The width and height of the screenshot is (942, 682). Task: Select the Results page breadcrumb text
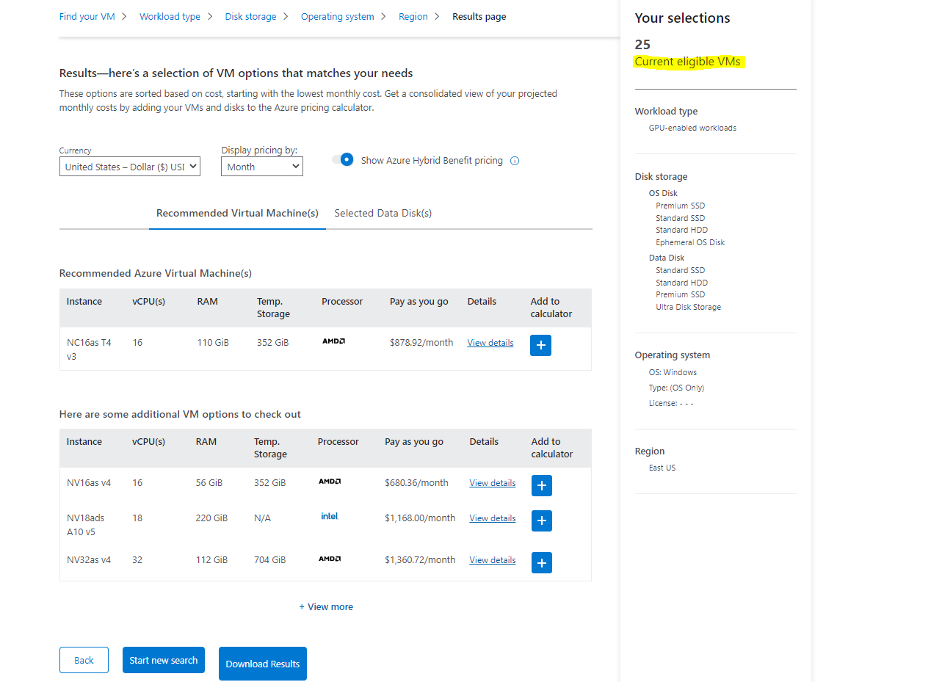tap(479, 16)
